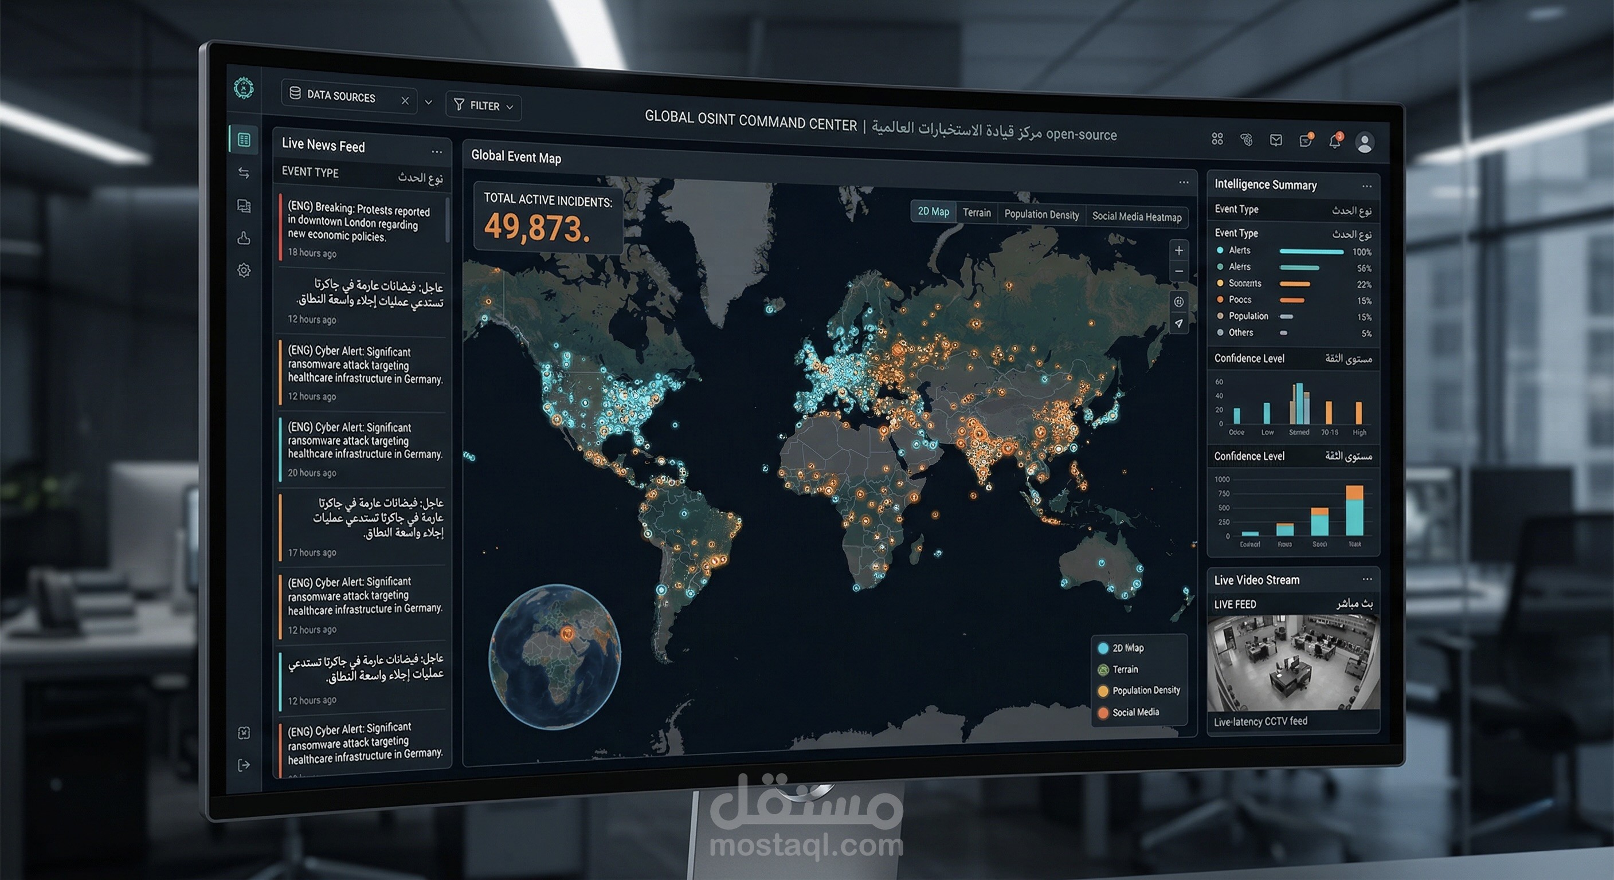Image resolution: width=1614 pixels, height=880 pixels.
Task: Click the logout icon at sidebar bottom
Action: (243, 765)
